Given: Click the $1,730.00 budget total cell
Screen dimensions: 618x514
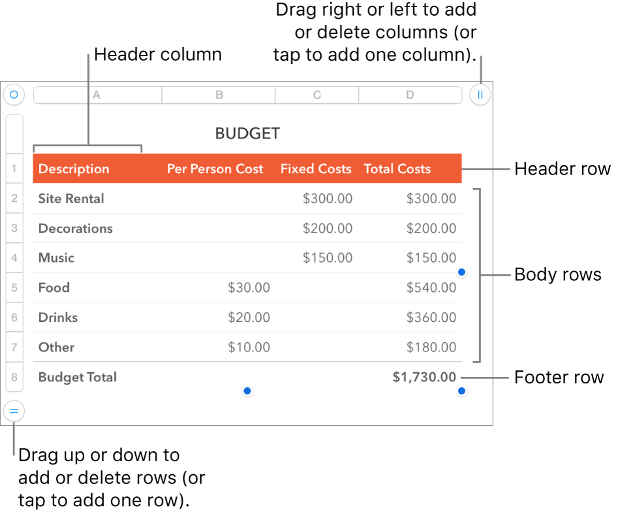Looking at the screenshot, I should pos(410,377).
